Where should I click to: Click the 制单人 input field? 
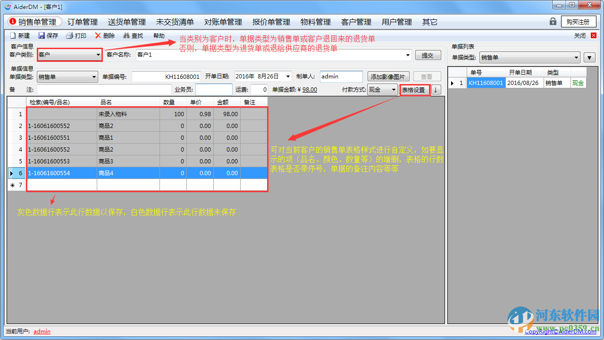pos(341,76)
